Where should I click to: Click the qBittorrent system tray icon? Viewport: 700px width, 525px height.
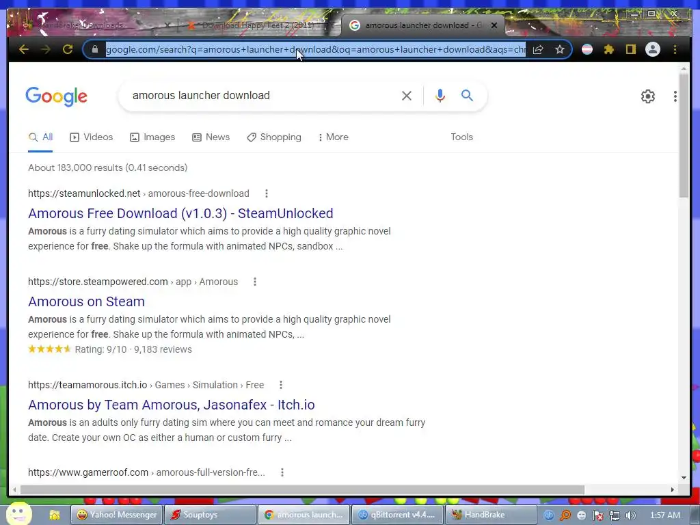click(549, 515)
